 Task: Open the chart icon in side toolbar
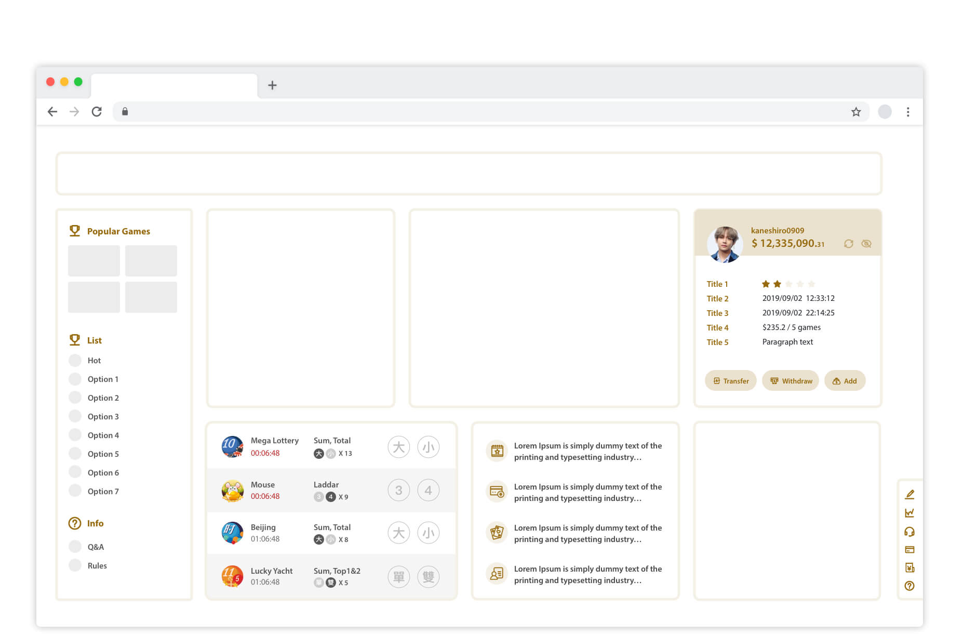[909, 513]
